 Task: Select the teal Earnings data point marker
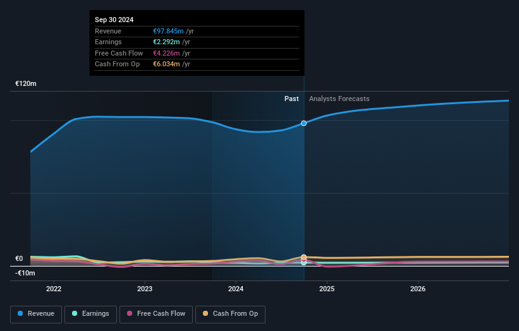[303, 263]
